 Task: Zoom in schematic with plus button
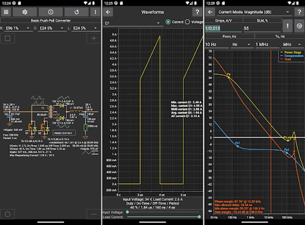94,38
